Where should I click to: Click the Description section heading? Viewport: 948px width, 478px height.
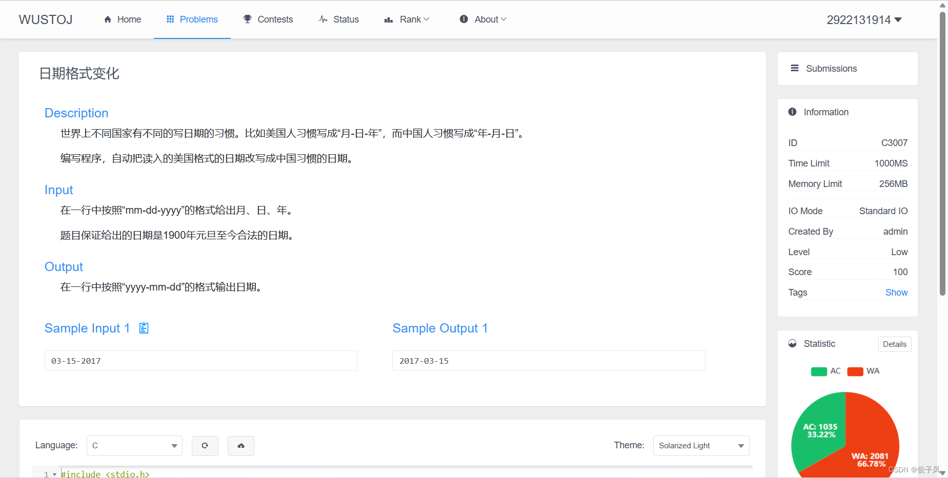click(x=76, y=113)
